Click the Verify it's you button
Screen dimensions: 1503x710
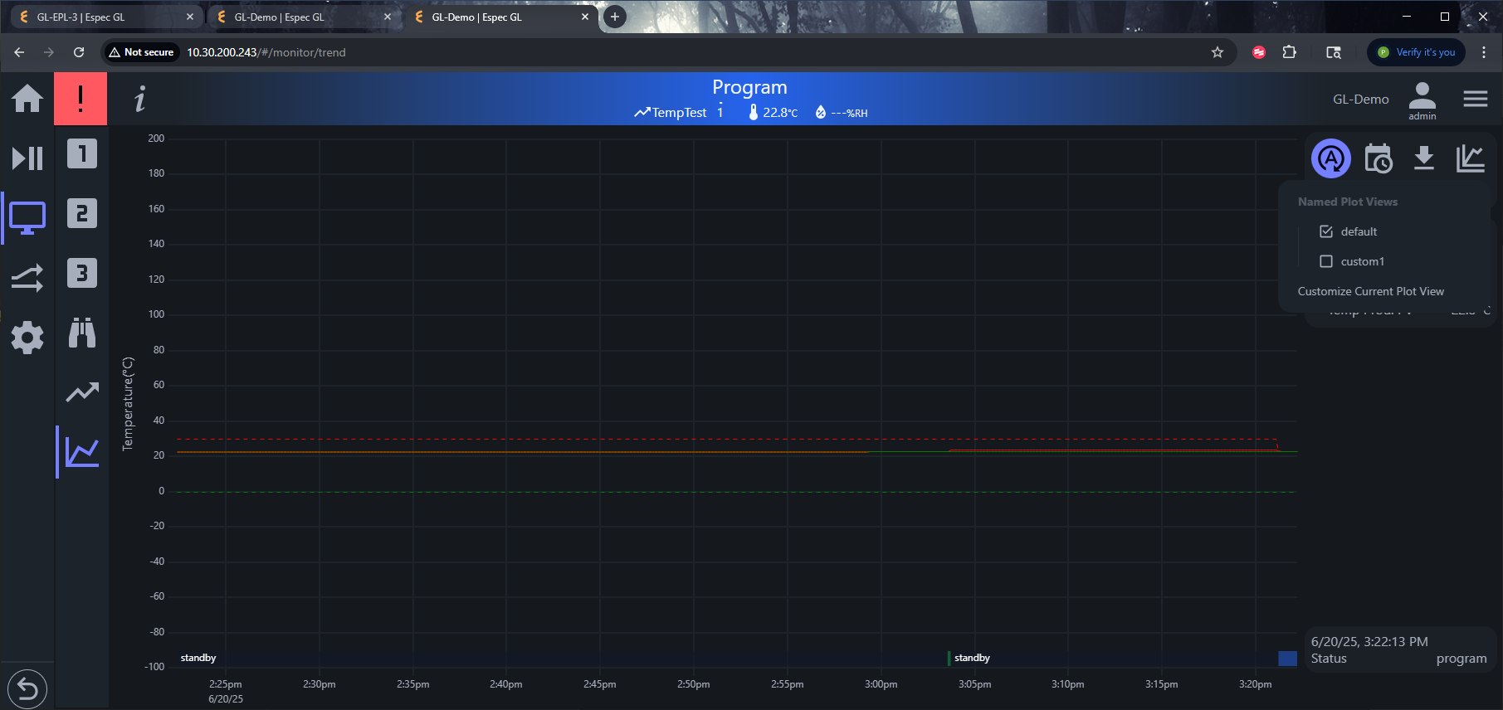pyautogui.click(x=1417, y=52)
